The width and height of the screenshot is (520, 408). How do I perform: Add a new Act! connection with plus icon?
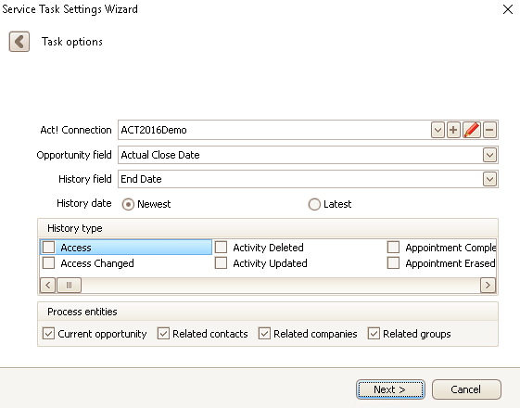(453, 130)
